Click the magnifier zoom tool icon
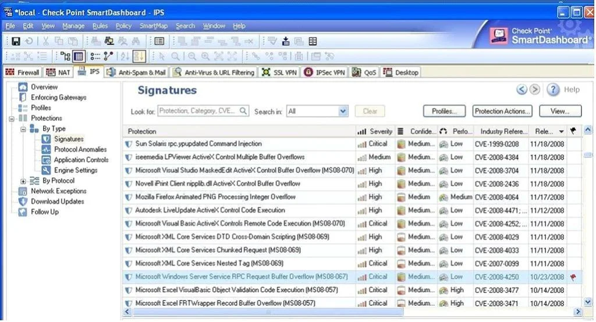The image size is (596, 322). 175,56
